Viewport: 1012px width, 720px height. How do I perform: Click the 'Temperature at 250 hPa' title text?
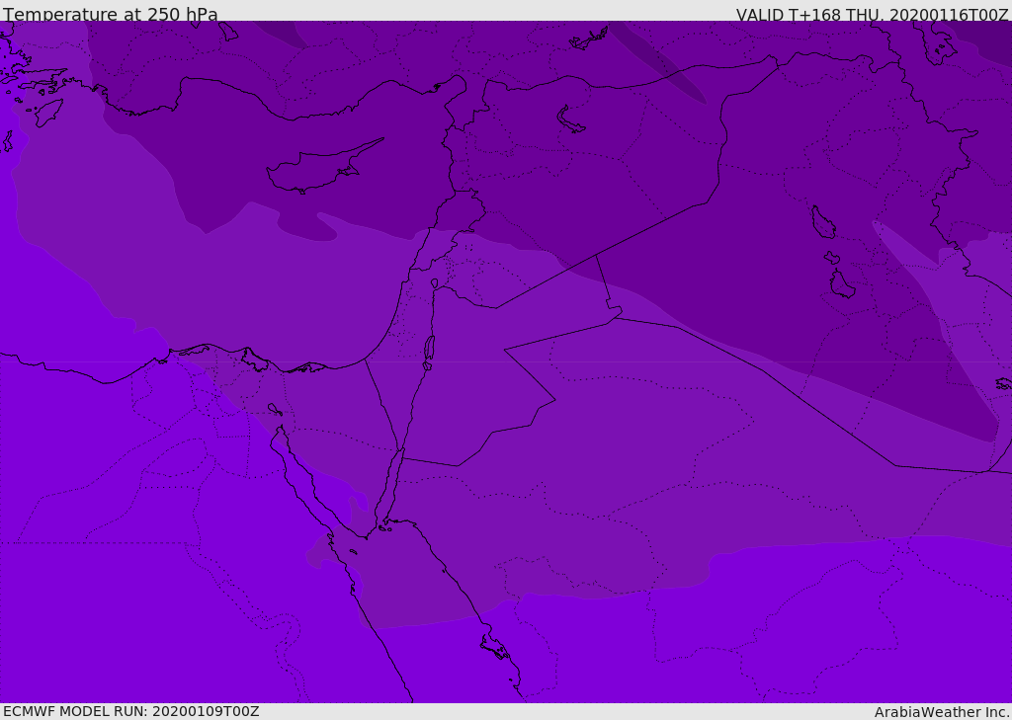(x=111, y=14)
